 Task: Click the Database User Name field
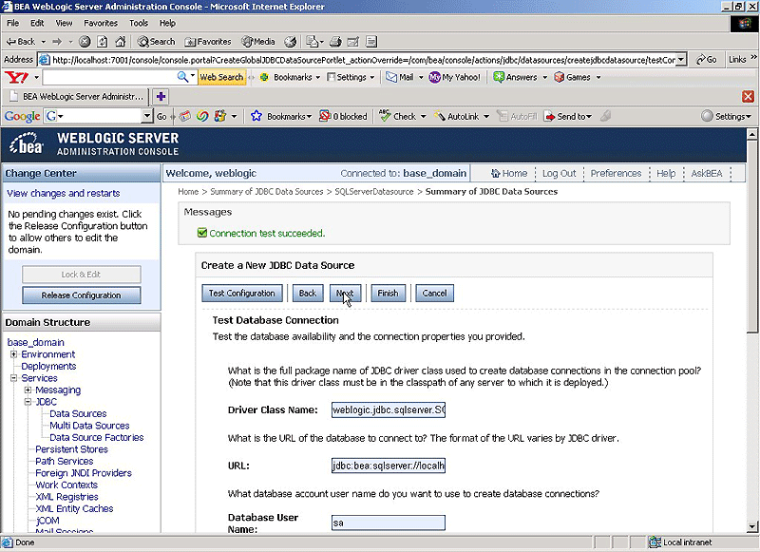click(389, 523)
